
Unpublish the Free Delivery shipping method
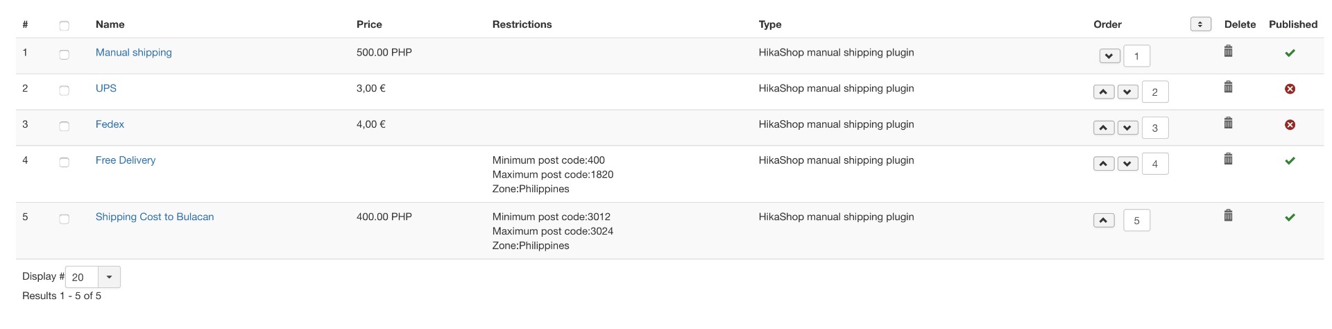click(x=1290, y=161)
